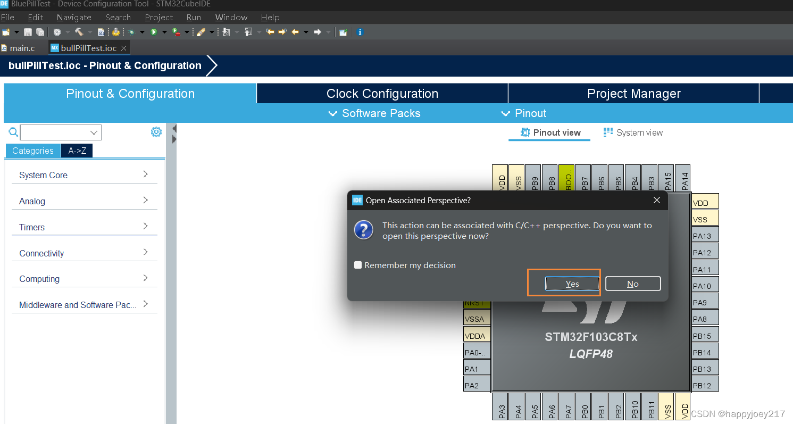Click the External Tools run icon
Image resolution: width=793 pixels, height=424 pixels.
pyautogui.click(x=177, y=32)
